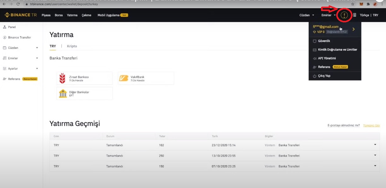Screen dimensions: 386x188
Task: Expand the Emirler dropdown in top bar
Action: [x=328, y=15]
